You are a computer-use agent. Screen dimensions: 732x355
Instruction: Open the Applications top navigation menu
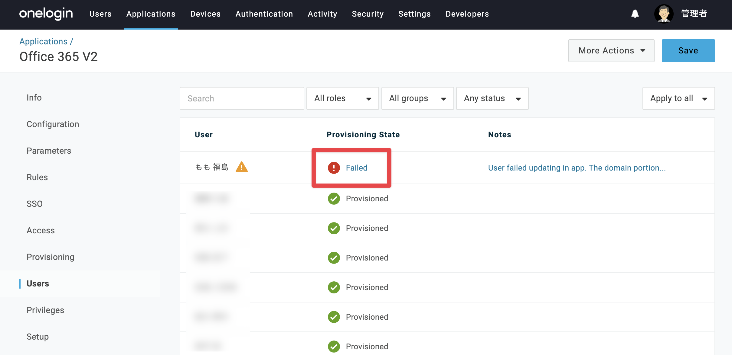[x=151, y=14]
